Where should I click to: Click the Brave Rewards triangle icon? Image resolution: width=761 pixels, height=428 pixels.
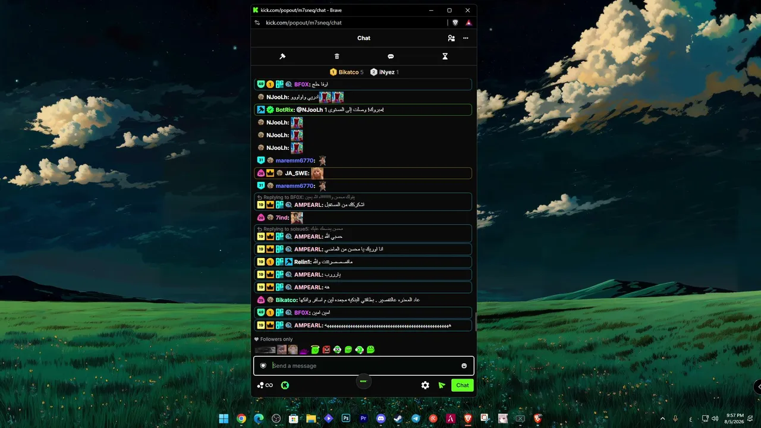pyautogui.click(x=468, y=23)
